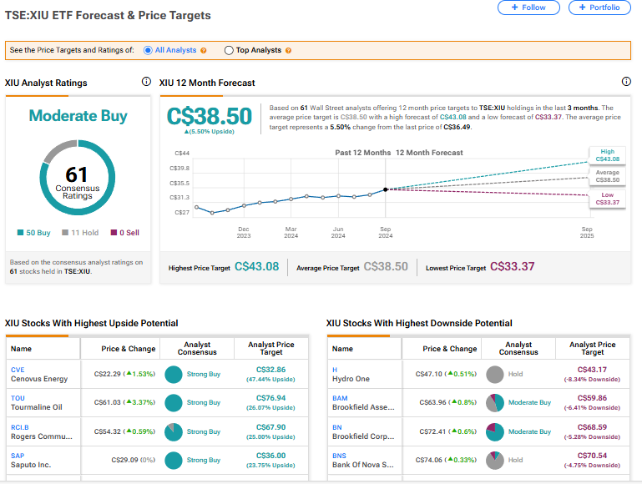Click the Sep 2024 black data point

[x=385, y=189]
